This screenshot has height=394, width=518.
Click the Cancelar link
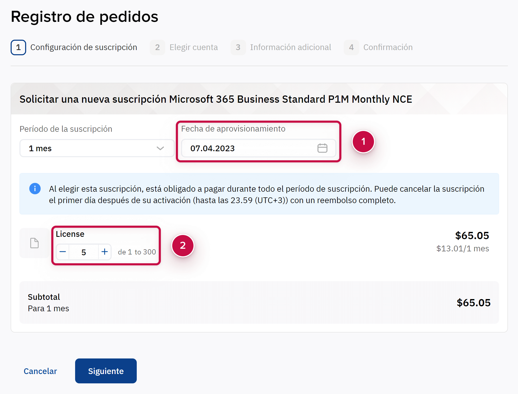point(40,371)
